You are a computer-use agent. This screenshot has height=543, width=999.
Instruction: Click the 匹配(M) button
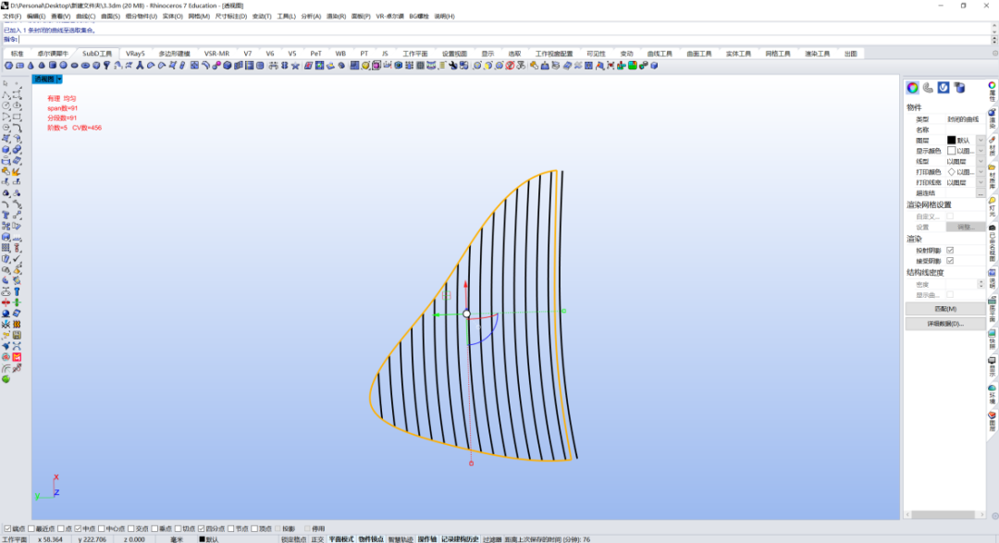click(945, 309)
